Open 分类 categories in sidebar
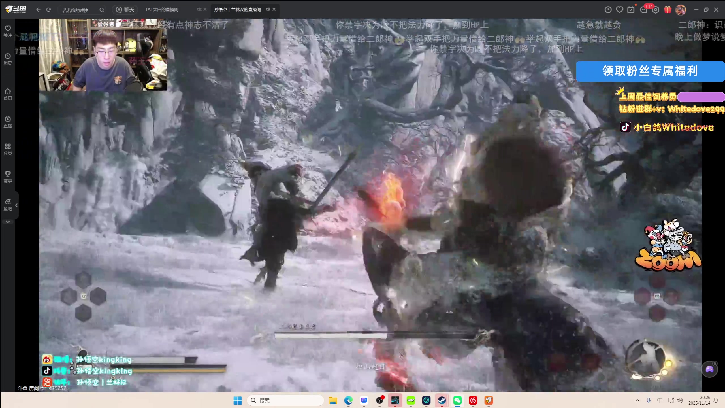Image resolution: width=725 pixels, height=408 pixels. [x=8, y=149]
